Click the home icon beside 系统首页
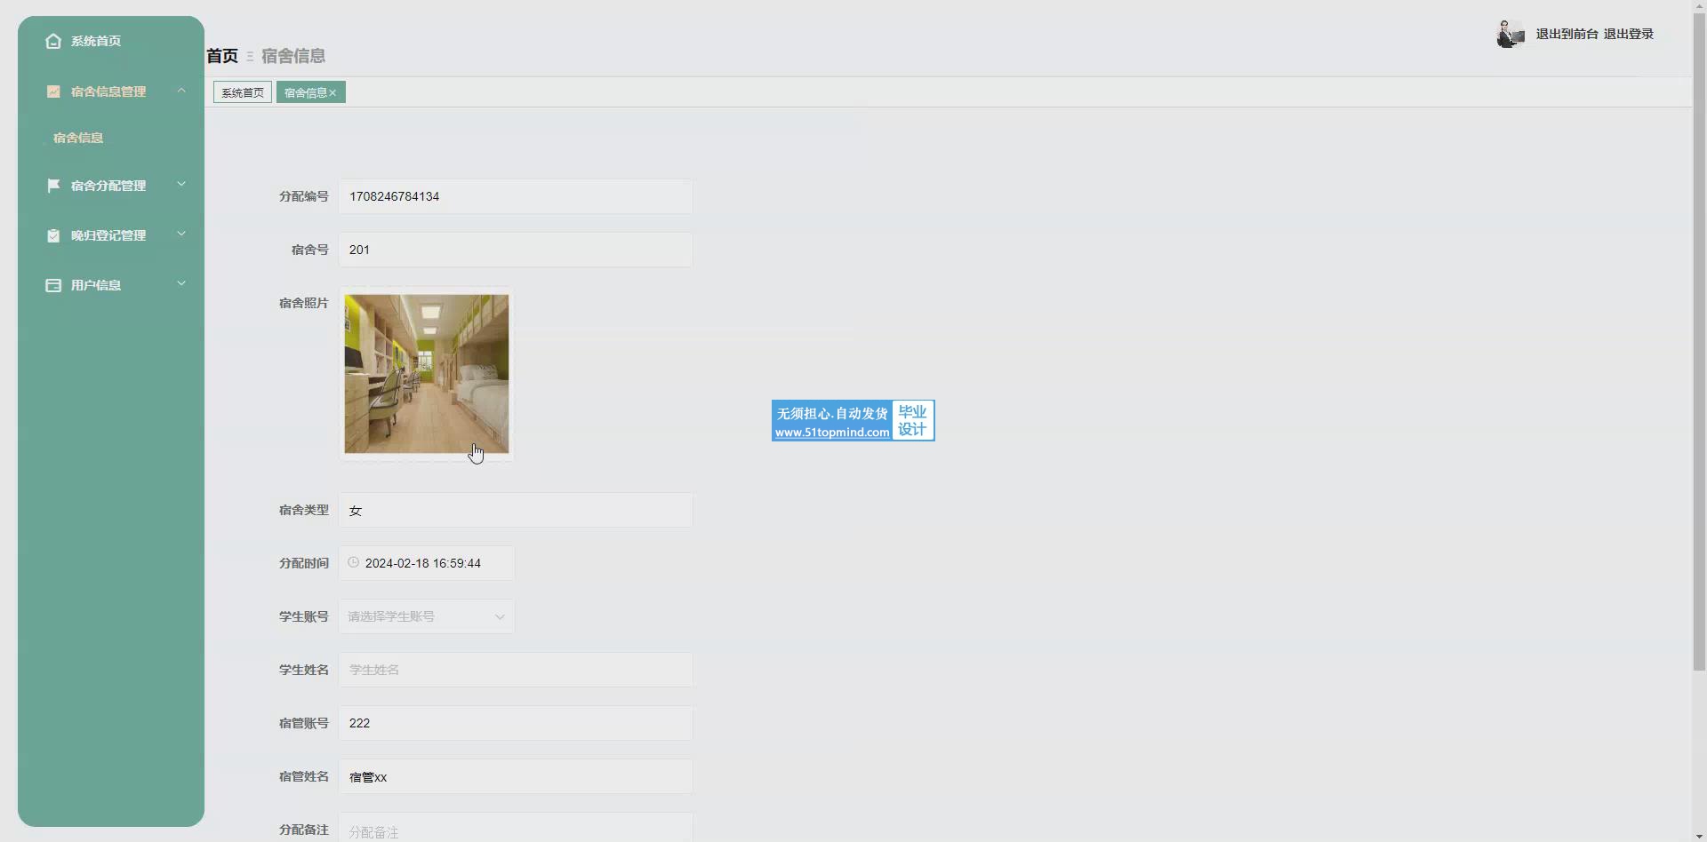 tap(53, 41)
